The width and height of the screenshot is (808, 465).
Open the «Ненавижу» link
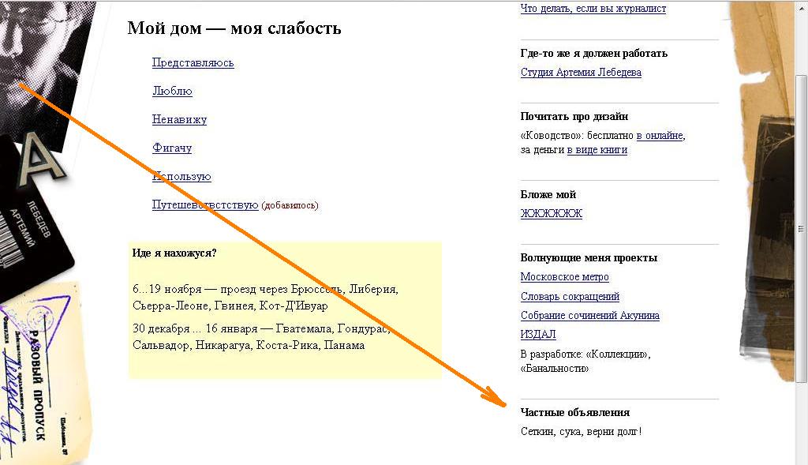tap(179, 119)
